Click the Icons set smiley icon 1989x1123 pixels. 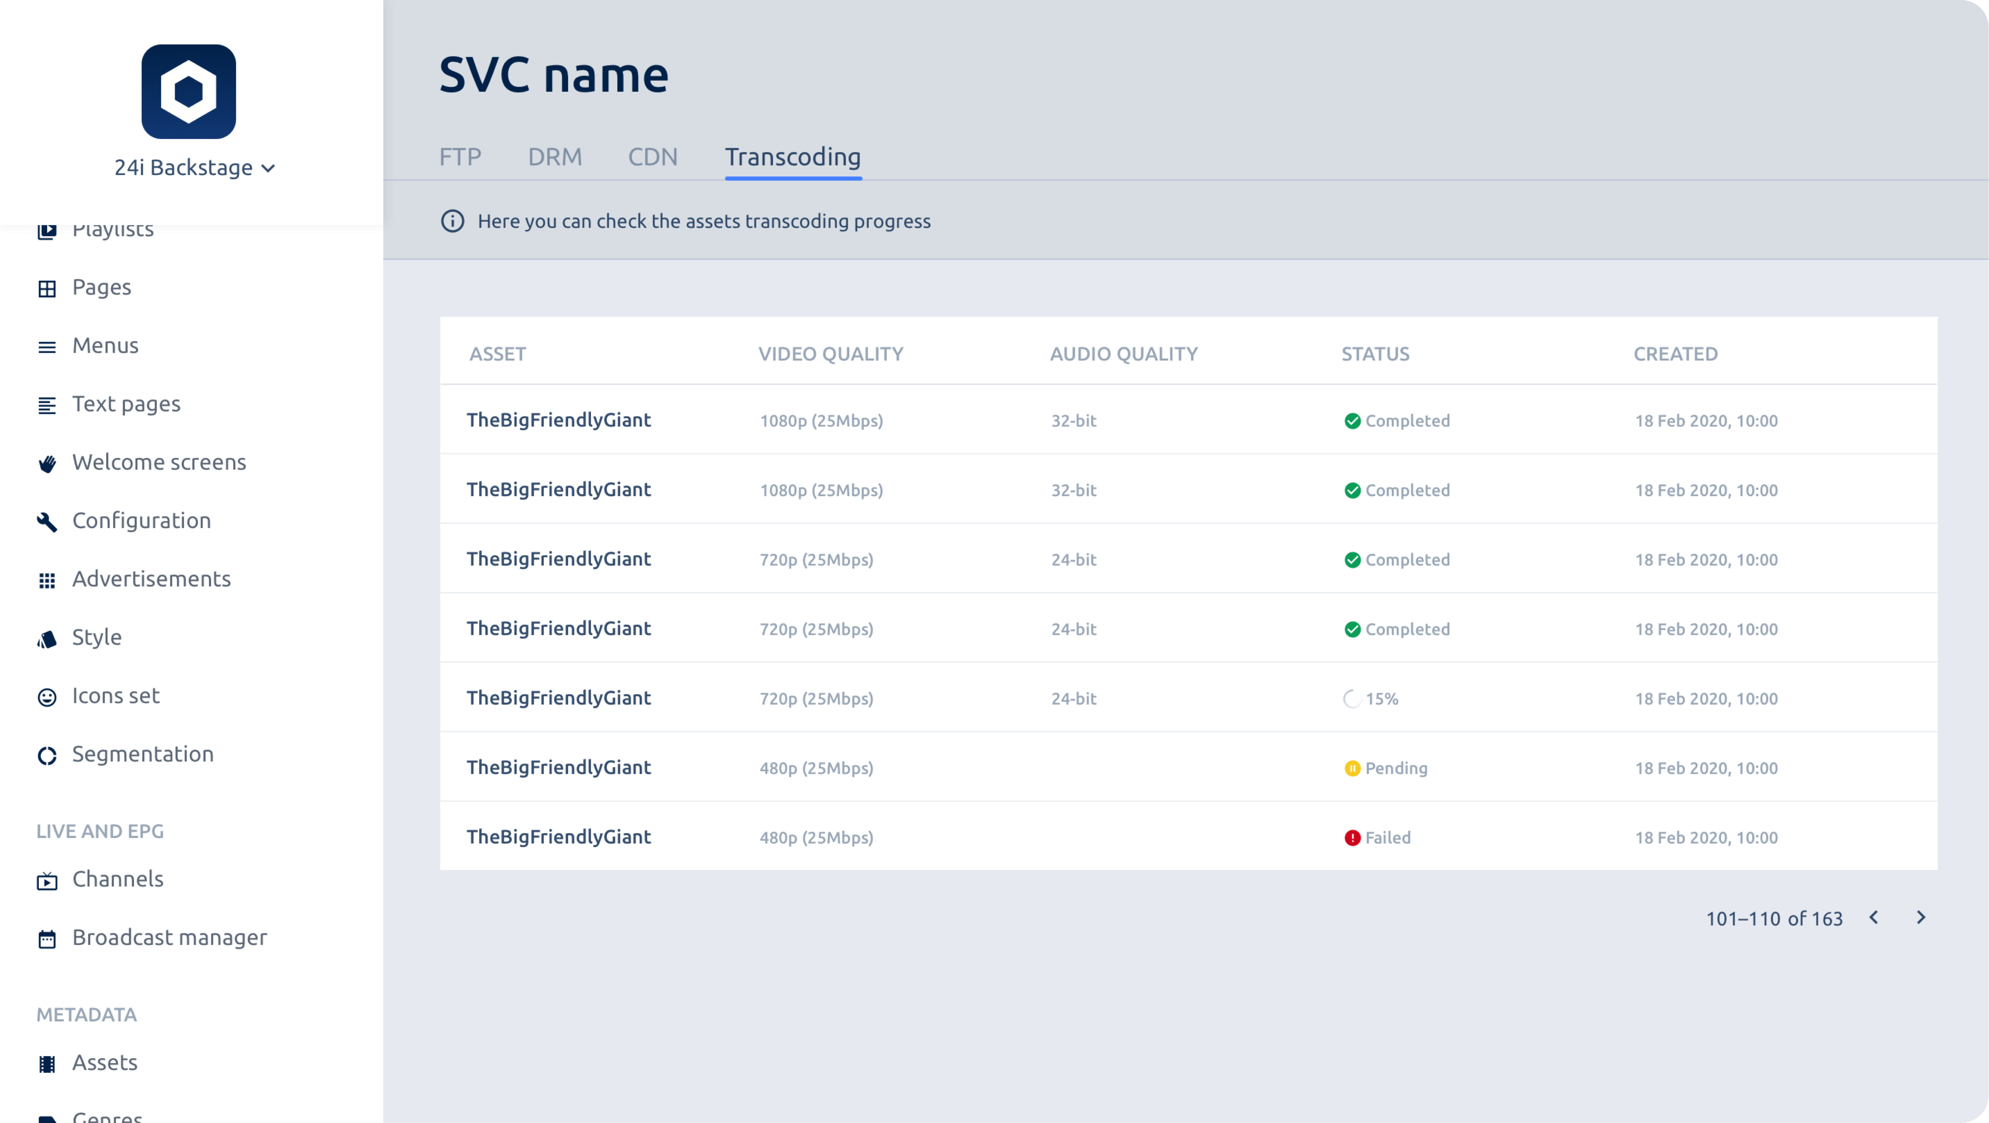click(47, 697)
